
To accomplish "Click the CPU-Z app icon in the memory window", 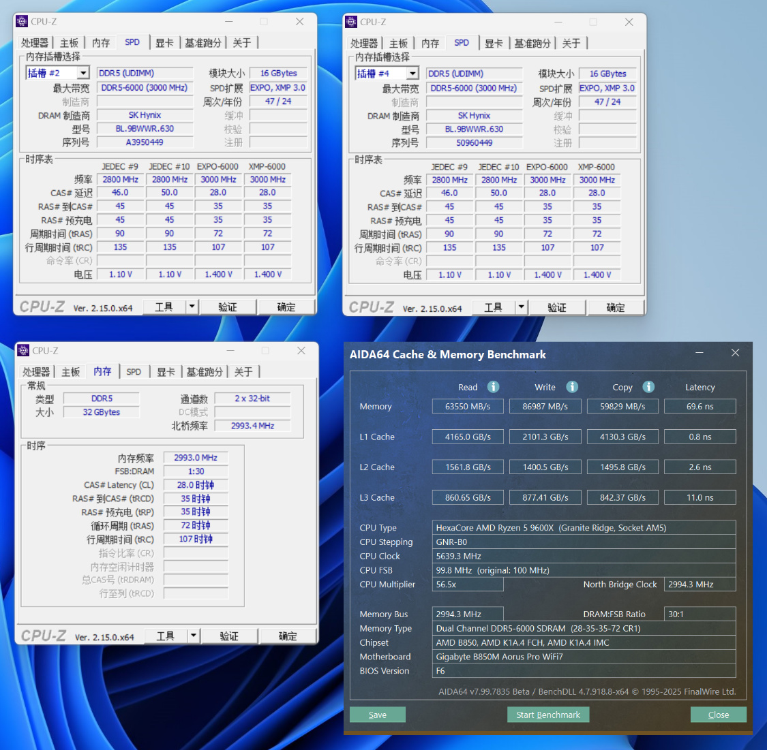I will (x=23, y=350).
